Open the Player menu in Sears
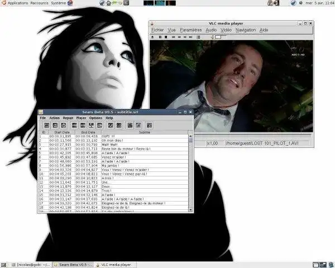Image resolution: width=335 pixels, height=268 pixels. [x=81, y=118]
